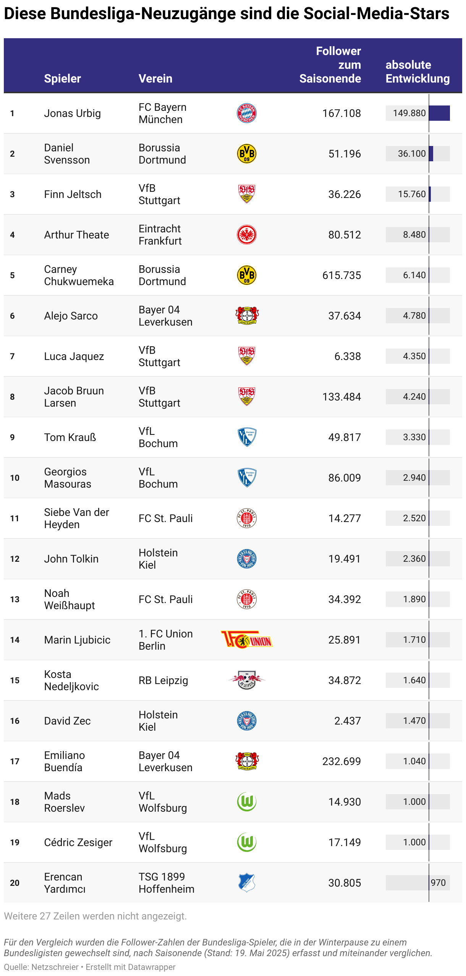
Task: Click the TSG 1899 Hoffenheim crest
Action: pyautogui.click(x=247, y=883)
